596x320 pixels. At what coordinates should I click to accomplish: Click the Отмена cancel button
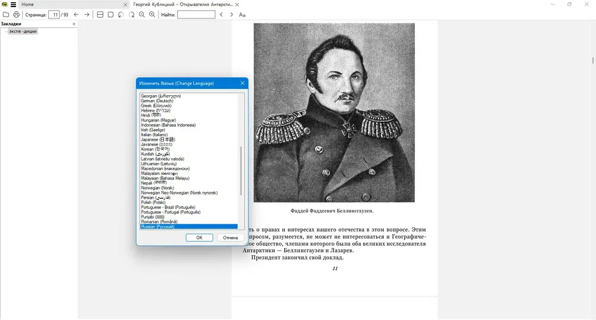click(230, 237)
